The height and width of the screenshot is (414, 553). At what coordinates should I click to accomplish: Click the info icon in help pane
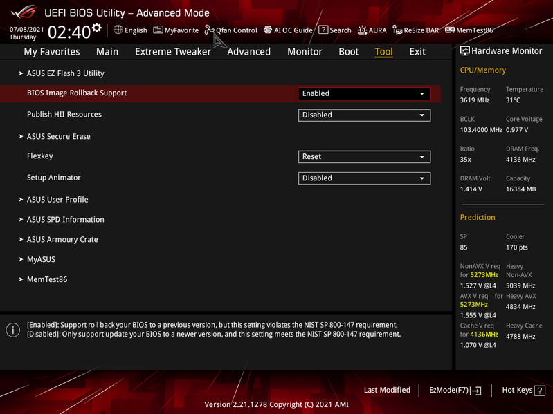(x=13, y=330)
